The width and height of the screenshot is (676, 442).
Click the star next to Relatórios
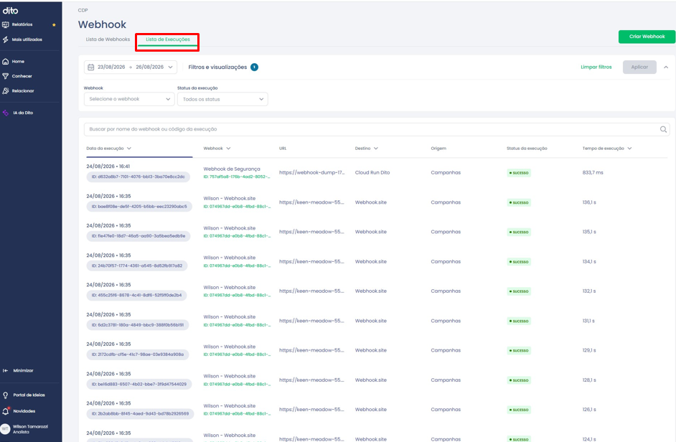click(54, 25)
